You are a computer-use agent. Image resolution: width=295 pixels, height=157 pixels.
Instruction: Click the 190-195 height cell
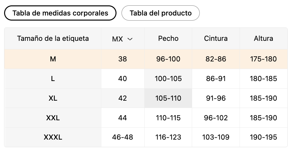tap(263, 137)
